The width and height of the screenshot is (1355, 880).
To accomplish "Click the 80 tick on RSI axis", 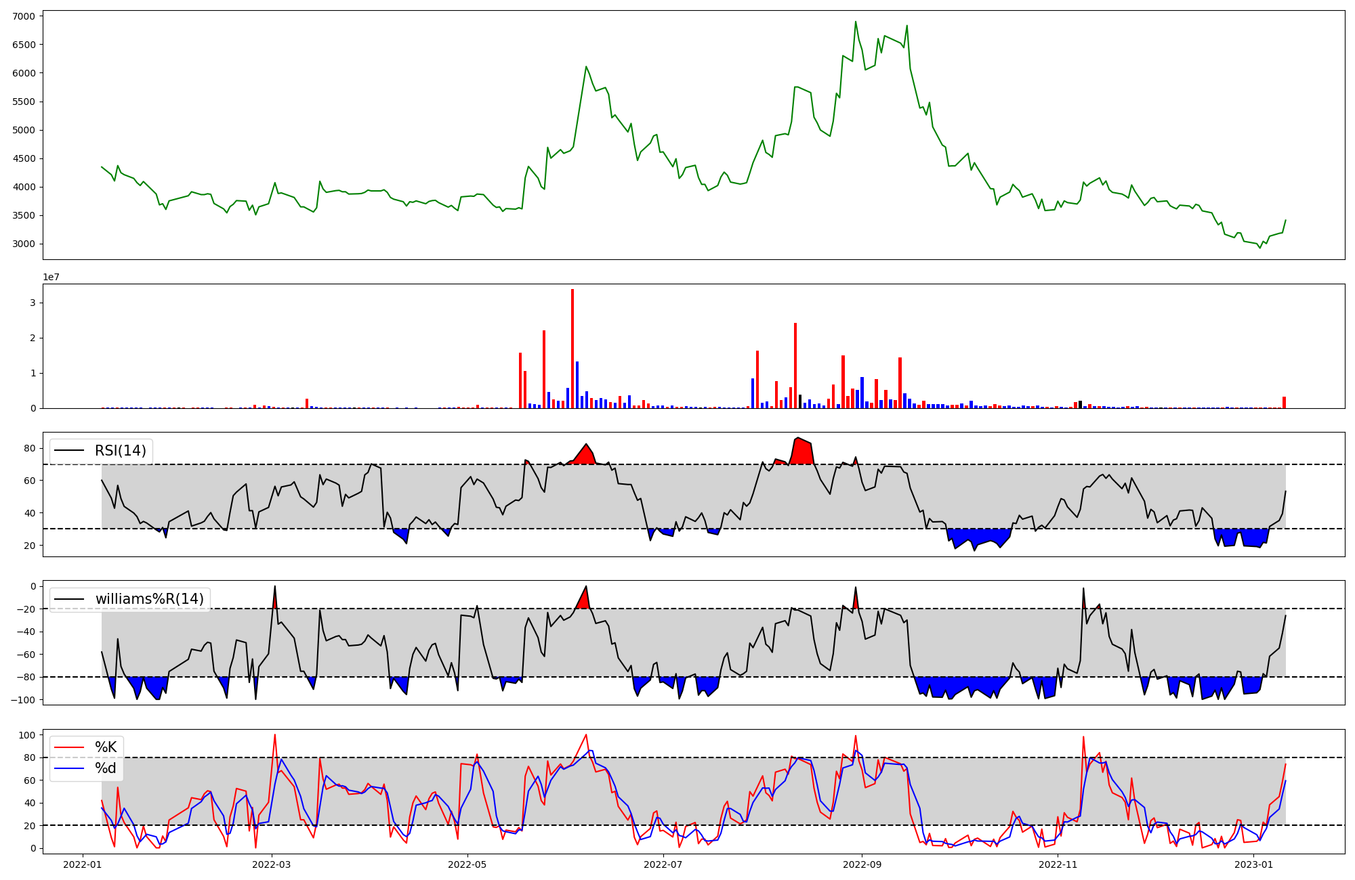I will click(x=29, y=448).
